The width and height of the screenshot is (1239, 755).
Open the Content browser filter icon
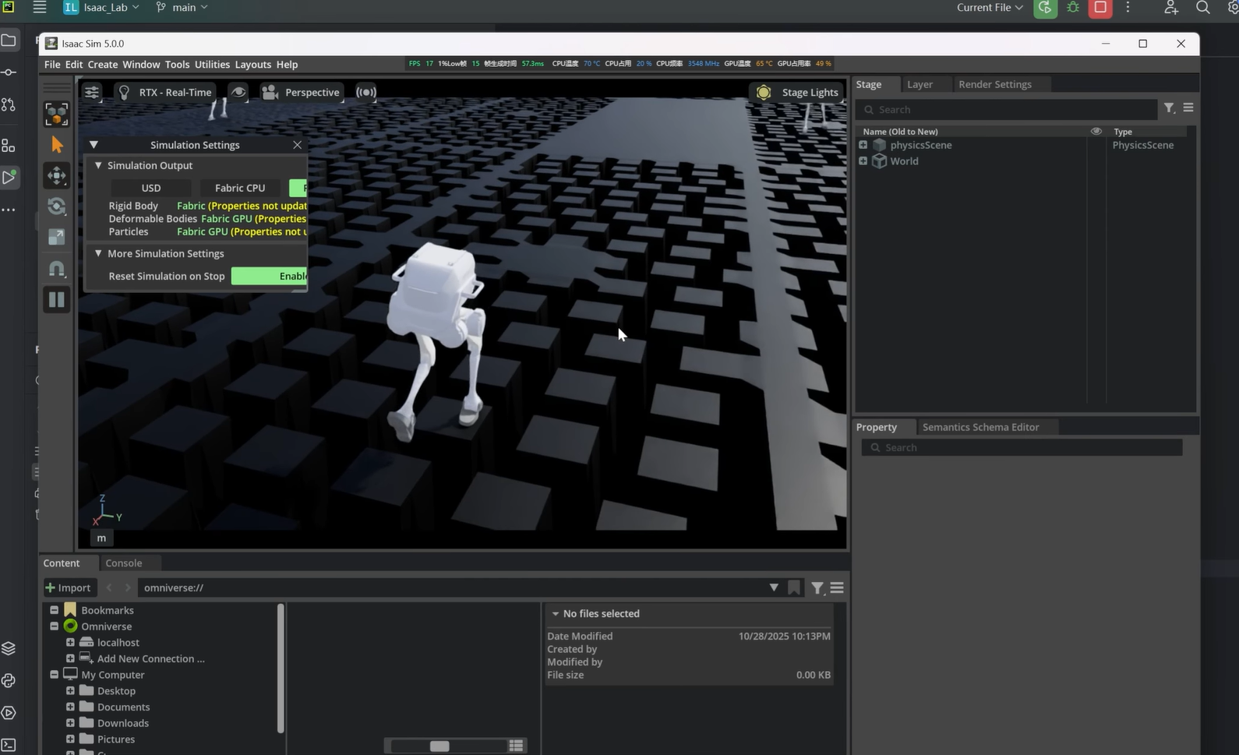817,588
